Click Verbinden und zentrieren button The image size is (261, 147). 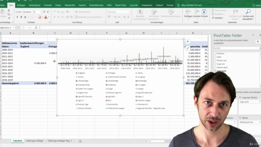(x=88, y=17)
